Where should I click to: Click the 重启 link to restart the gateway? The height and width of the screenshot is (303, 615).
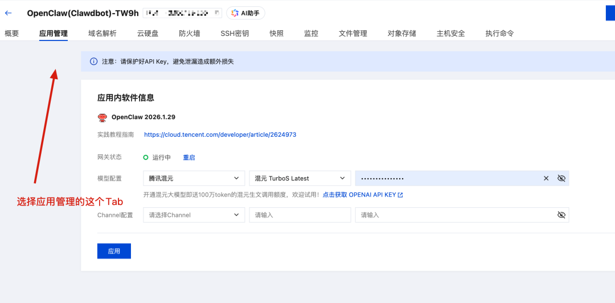click(188, 158)
